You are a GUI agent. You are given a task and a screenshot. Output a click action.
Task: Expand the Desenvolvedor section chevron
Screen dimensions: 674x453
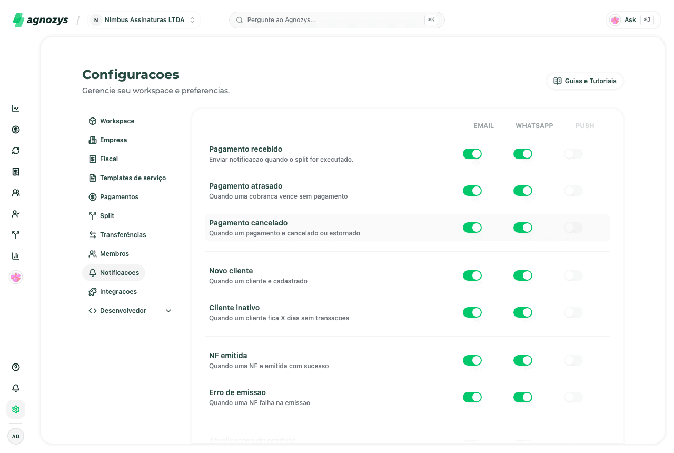168,311
